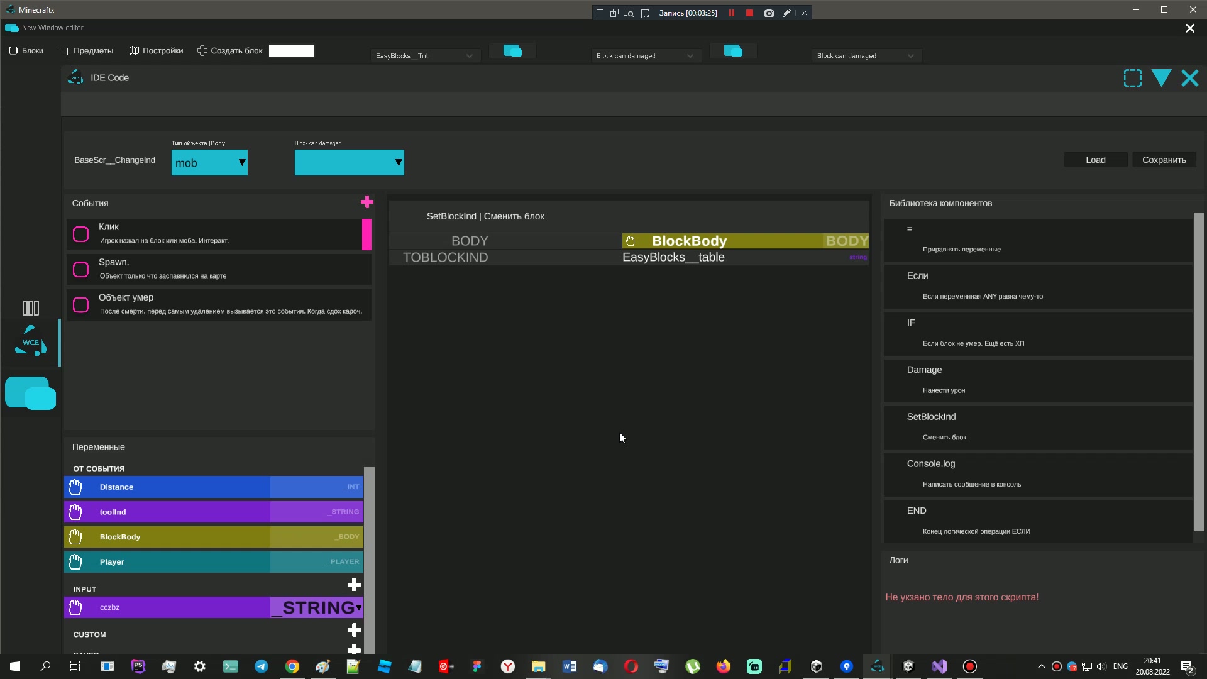Screen dimensions: 1207x679
Task: Open the Предметы menu
Action: pyautogui.click(x=87, y=51)
